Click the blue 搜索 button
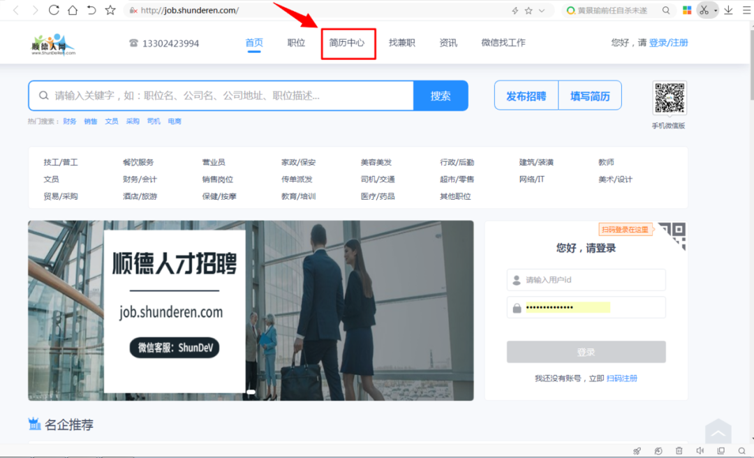The width and height of the screenshot is (754, 458). 441,96
